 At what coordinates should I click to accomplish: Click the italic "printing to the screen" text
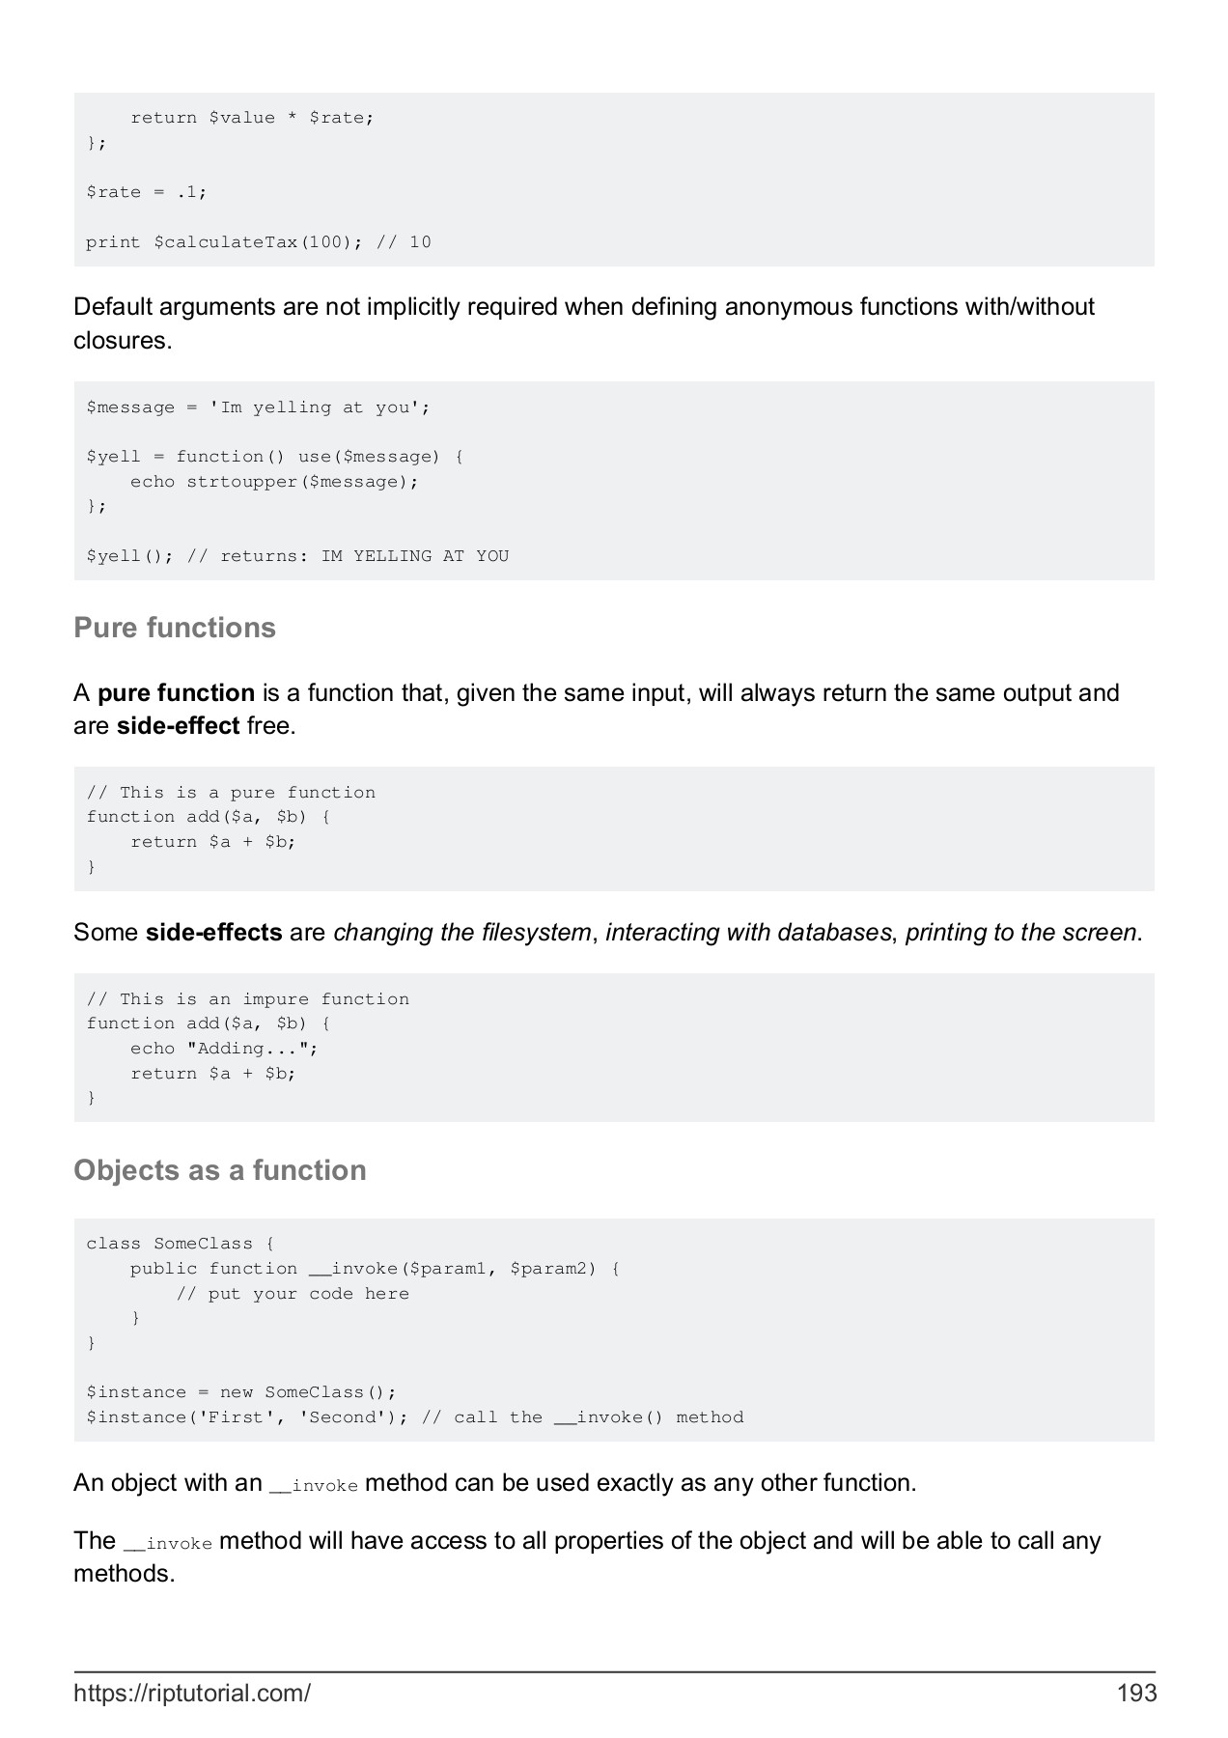tap(1022, 933)
